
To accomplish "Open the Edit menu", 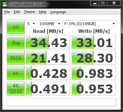I will [17, 12].
